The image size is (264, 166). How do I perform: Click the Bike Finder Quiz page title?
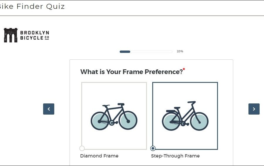tap(32, 6)
